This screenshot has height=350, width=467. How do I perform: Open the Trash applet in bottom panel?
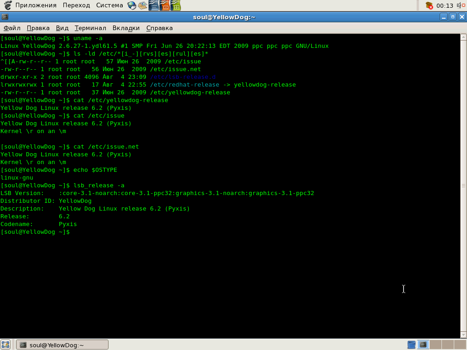pos(411,345)
